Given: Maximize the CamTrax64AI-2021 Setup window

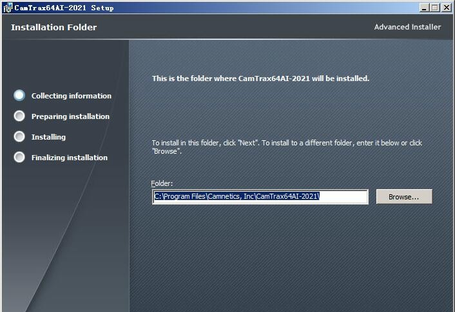Looking at the screenshot, I should [x=435, y=8].
